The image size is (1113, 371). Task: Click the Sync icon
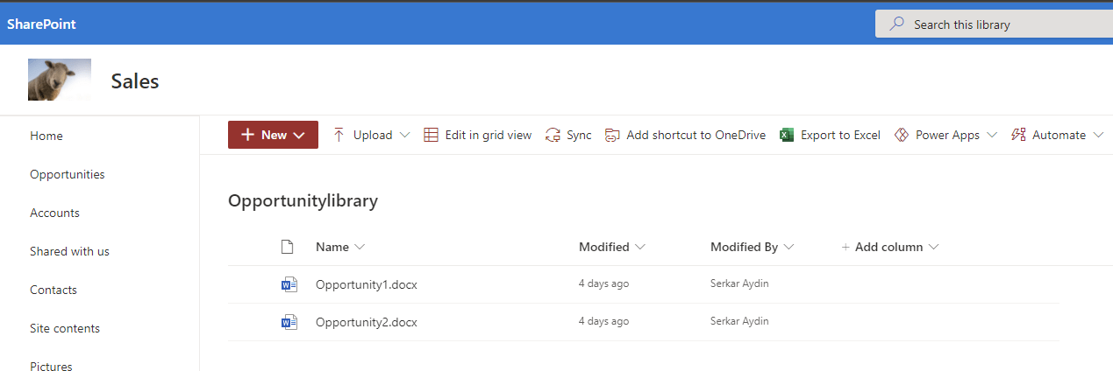[x=553, y=135]
